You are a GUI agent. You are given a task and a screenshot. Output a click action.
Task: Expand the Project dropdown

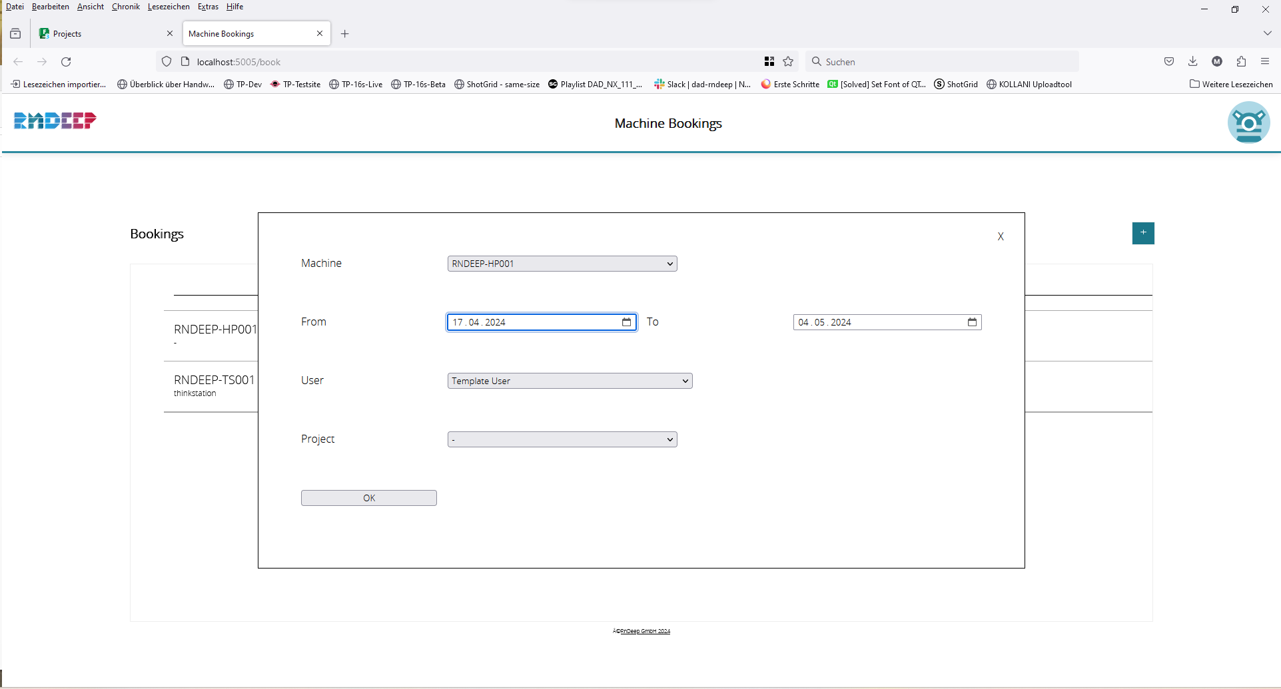562,439
